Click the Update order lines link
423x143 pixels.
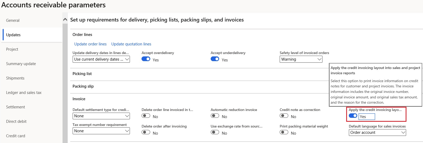coord(90,44)
